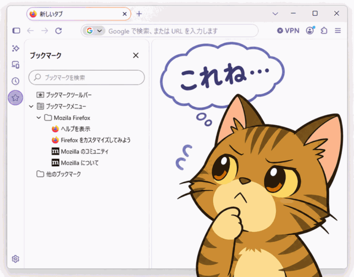354x277 pixels.
Task: Open Mozilla について bookmark
Action: point(75,162)
